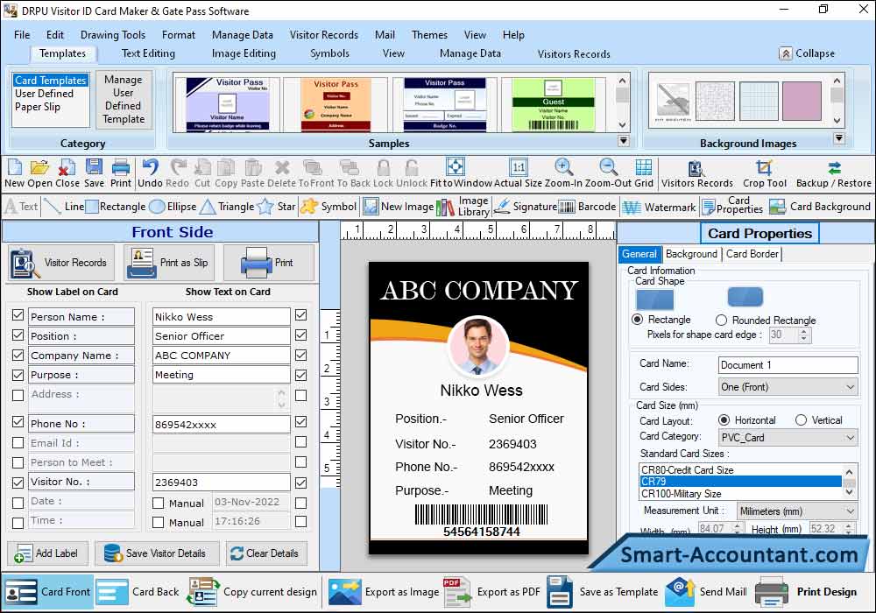Pick the orange Visitor Pass sample template
This screenshot has height=613, width=876.
[x=336, y=104]
